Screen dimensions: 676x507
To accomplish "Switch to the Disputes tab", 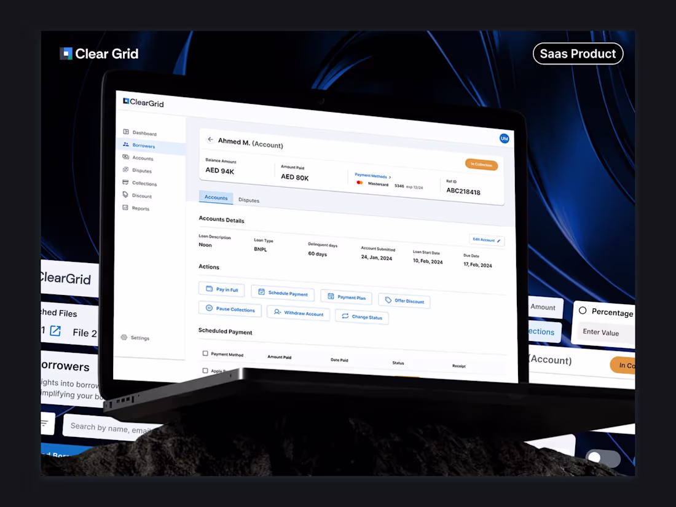I will pos(248,200).
